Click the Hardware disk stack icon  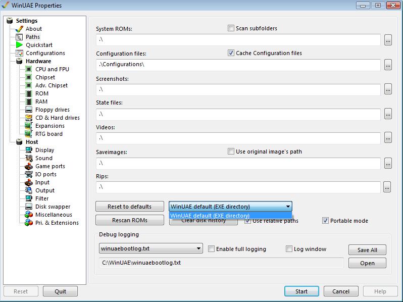[x=19, y=61]
